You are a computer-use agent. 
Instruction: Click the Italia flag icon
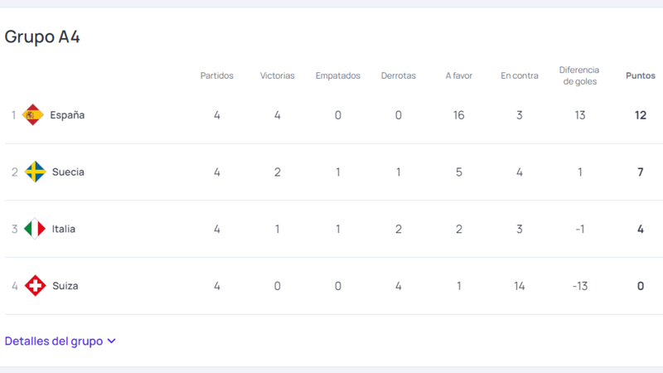click(x=35, y=229)
